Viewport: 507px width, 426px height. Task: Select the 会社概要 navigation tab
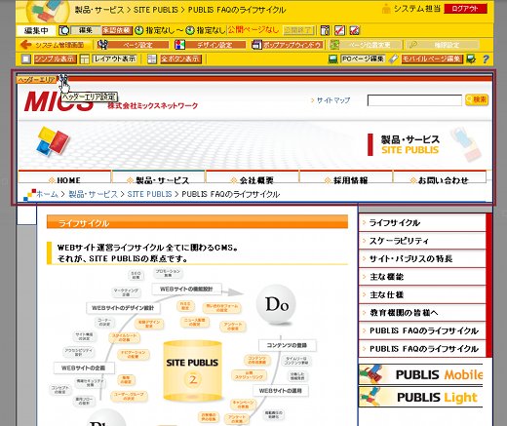point(253,176)
